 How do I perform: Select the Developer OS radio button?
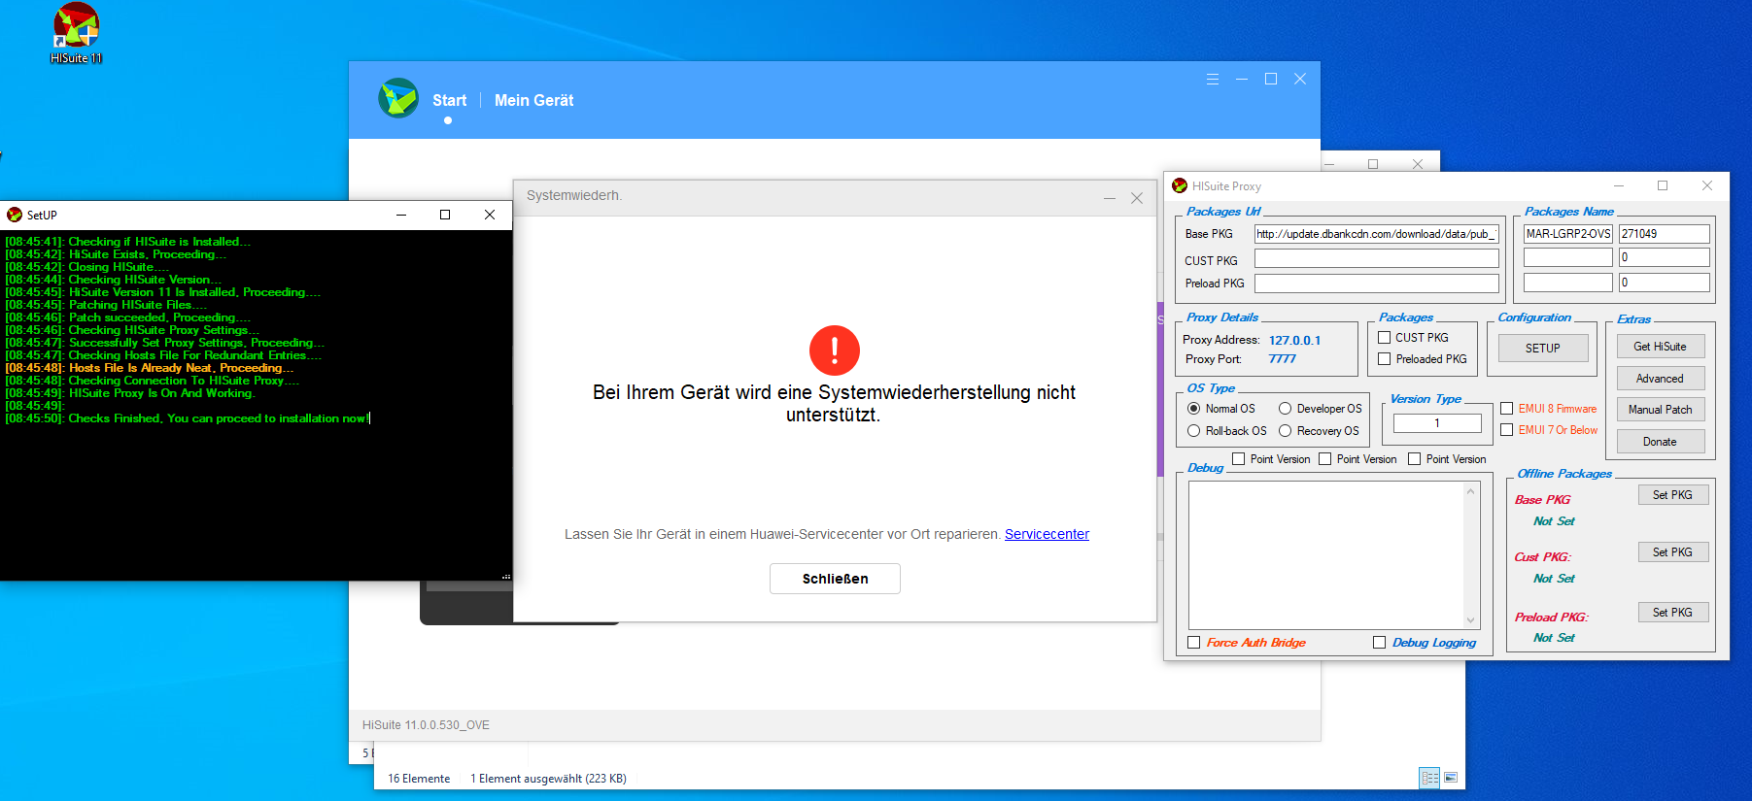point(1286,409)
